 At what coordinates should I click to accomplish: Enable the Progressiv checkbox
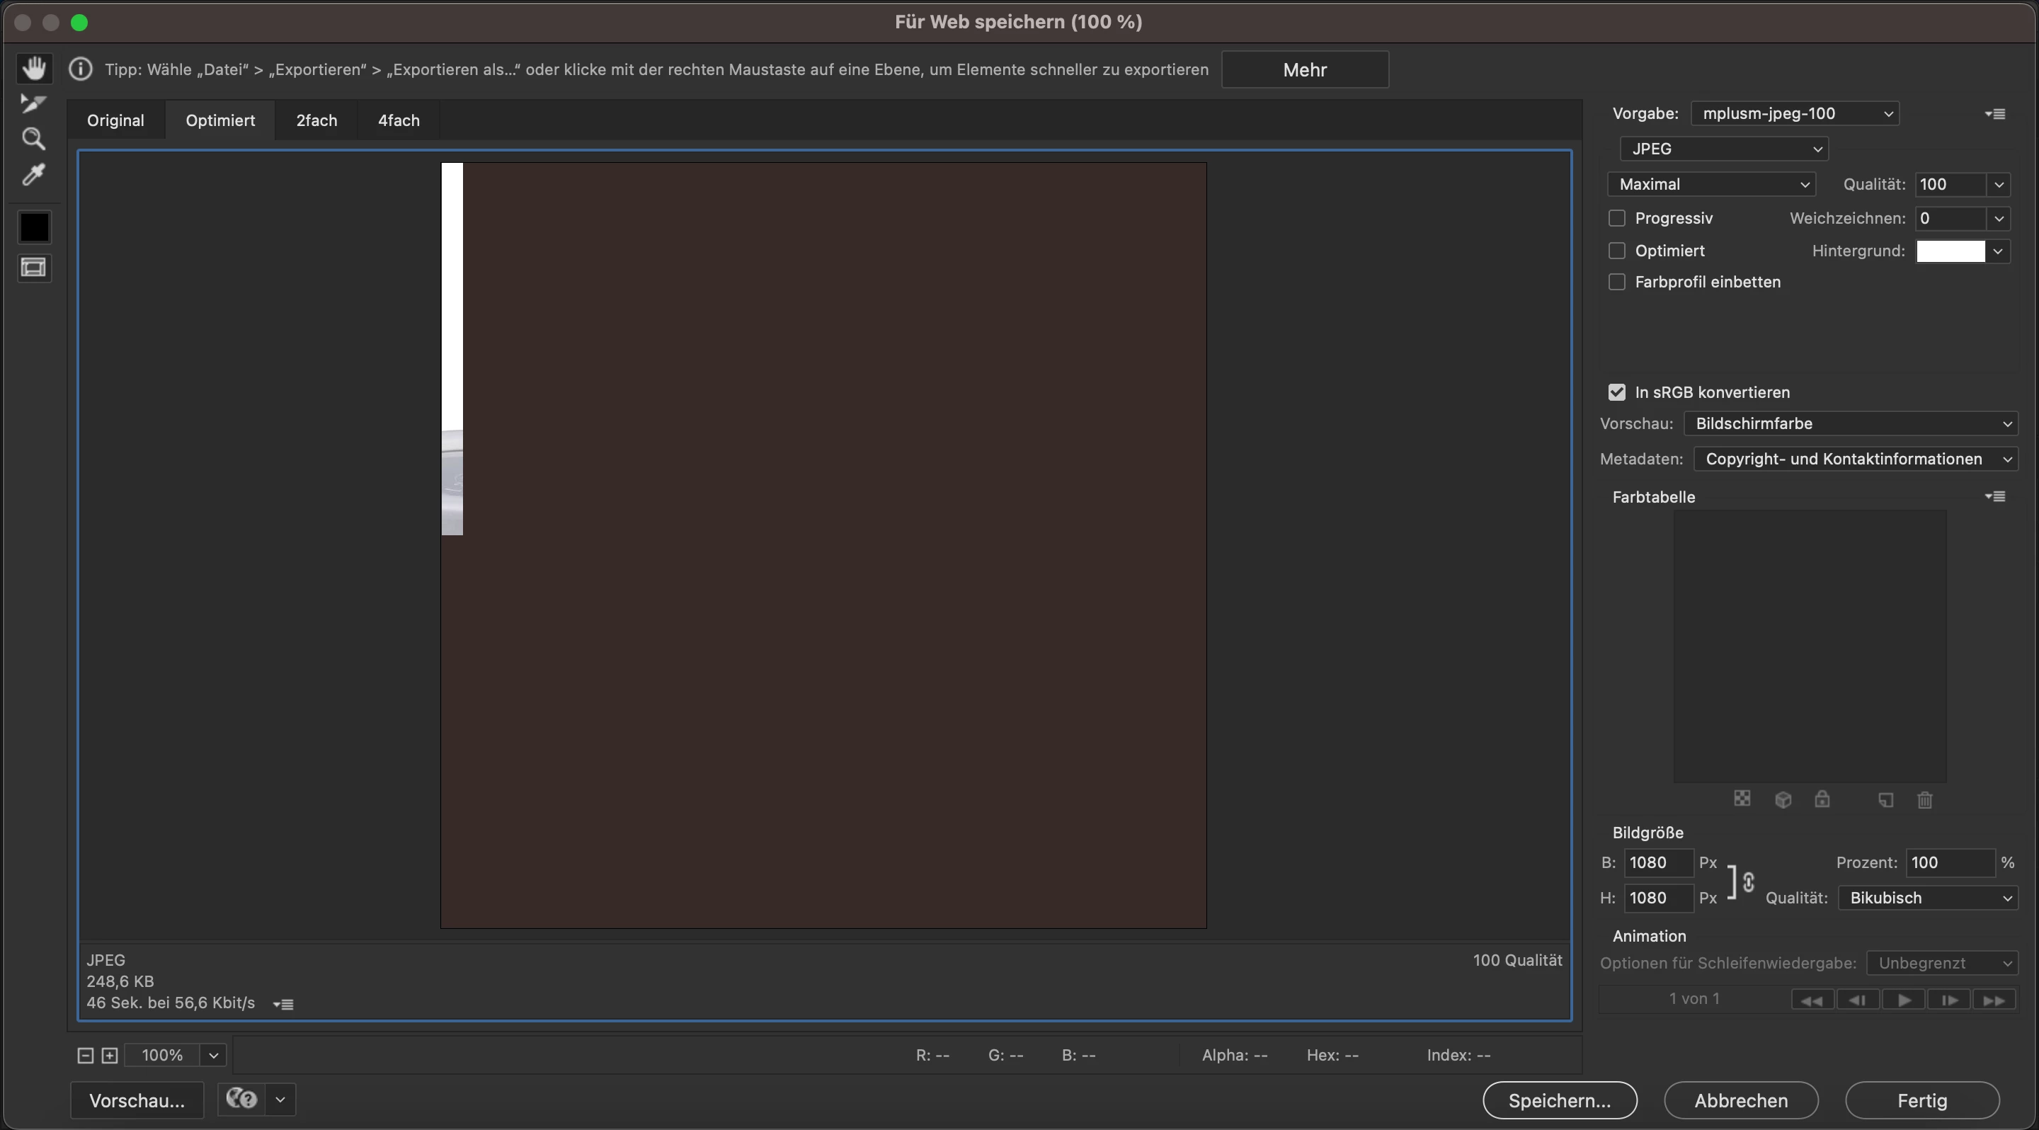point(1617,218)
